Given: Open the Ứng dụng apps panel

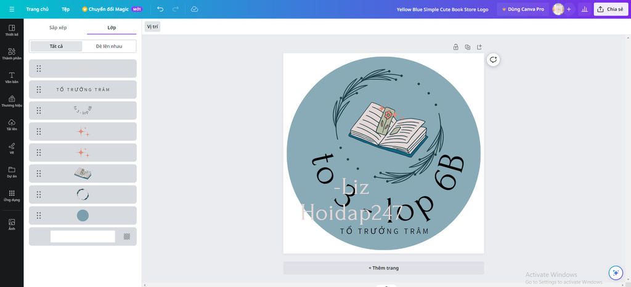Looking at the screenshot, I should pyautogui.click(x=12, y=195).
